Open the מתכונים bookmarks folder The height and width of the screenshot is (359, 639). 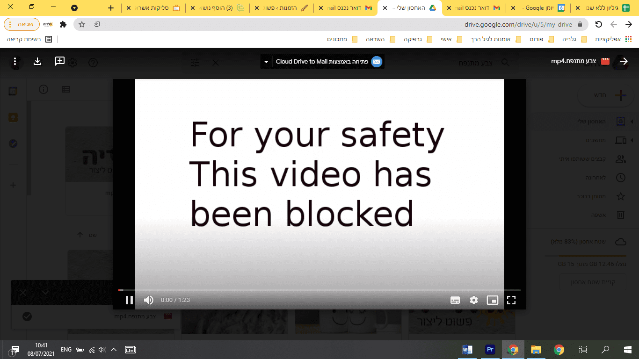[342, 39]
